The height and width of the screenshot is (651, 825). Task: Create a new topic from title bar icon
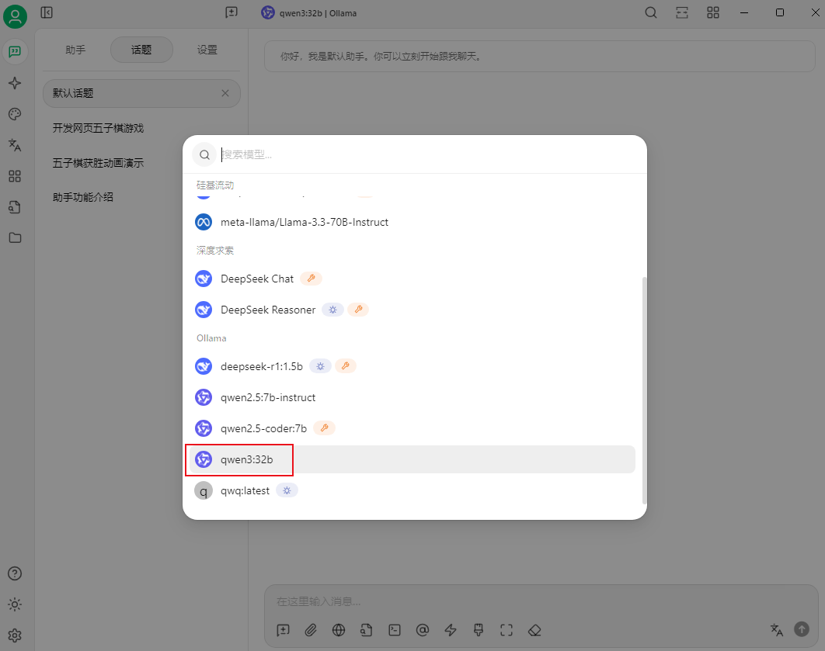point(231,12)
